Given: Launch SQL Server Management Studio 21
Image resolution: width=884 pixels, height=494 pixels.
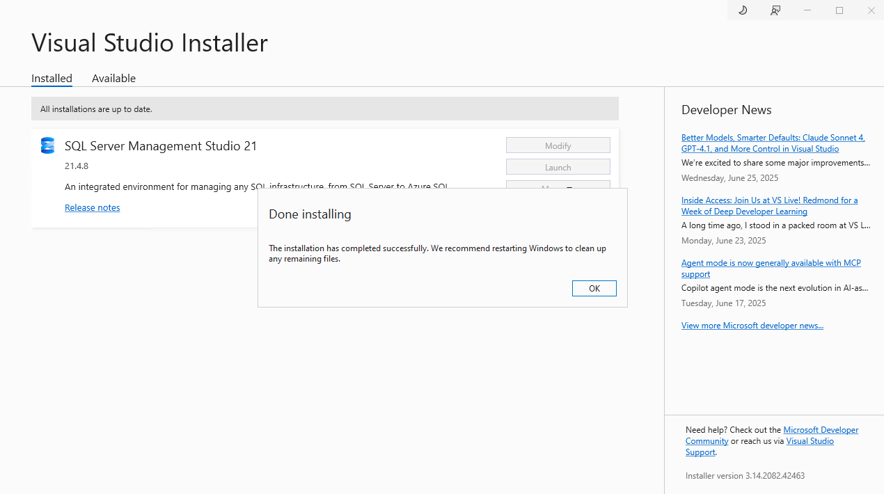Looking at the screenshot, I should [558, 166].
